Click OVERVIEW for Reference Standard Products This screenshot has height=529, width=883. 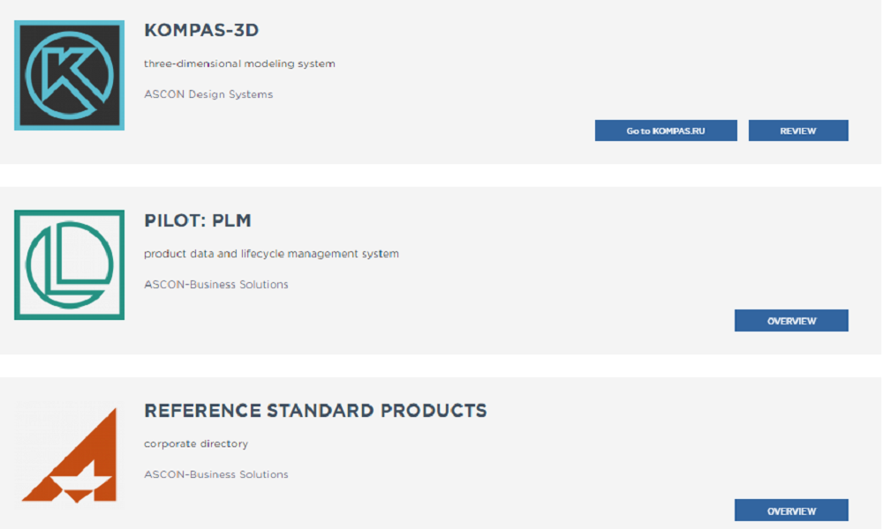pos(791,510)
